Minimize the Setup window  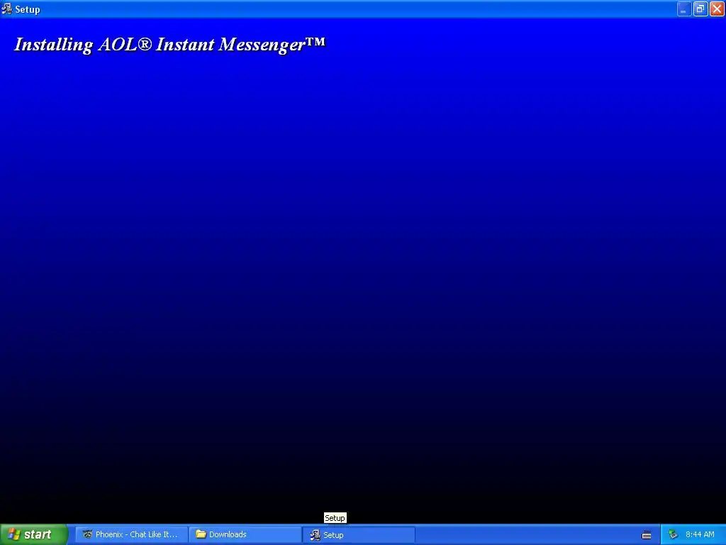click(684, 9)
